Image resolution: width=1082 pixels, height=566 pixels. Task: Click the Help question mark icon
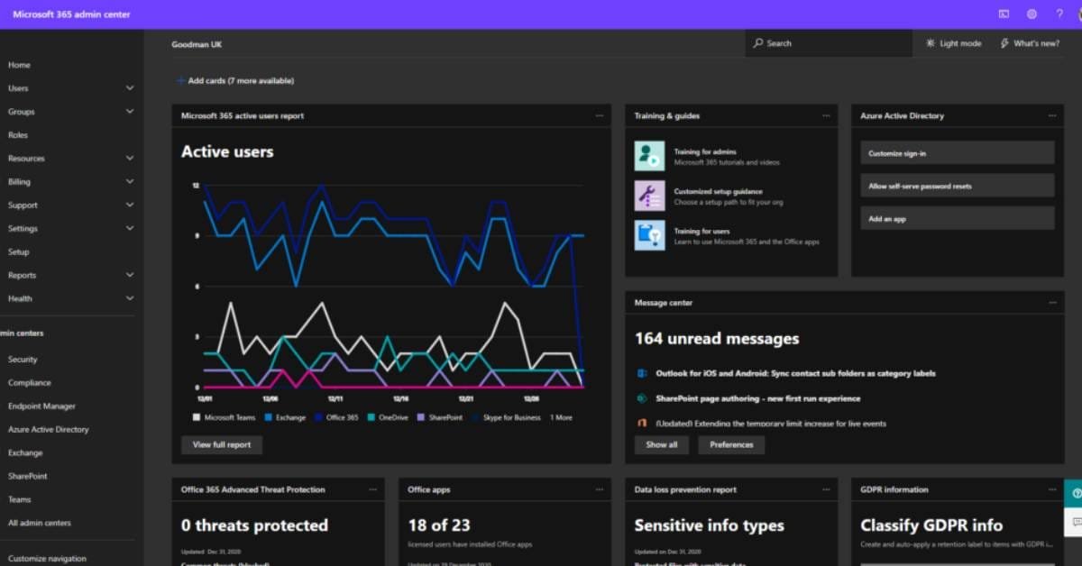tap(1059, 14)
